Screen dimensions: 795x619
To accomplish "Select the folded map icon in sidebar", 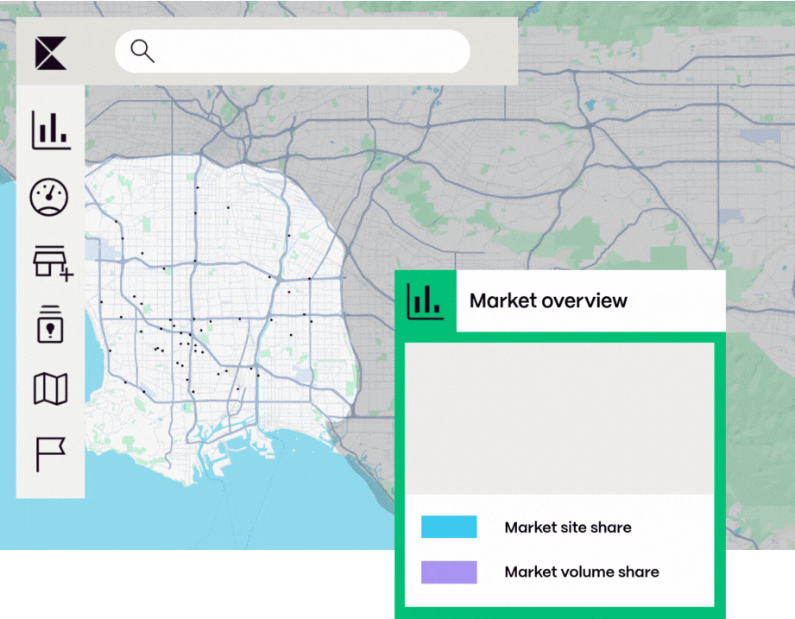I will [50, 389].
